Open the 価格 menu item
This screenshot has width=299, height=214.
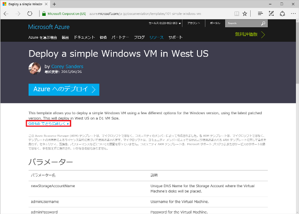coord(103,37)
